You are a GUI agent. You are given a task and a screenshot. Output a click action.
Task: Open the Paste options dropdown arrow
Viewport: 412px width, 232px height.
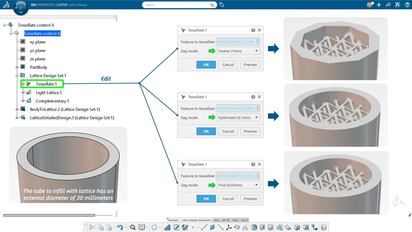114,228
